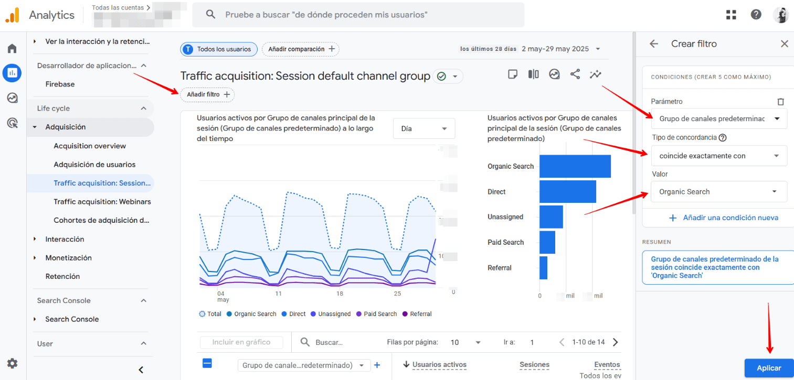Click the table search magnifier icon
This screenshot has height=380, width=794.
click(x=305, y=342)
